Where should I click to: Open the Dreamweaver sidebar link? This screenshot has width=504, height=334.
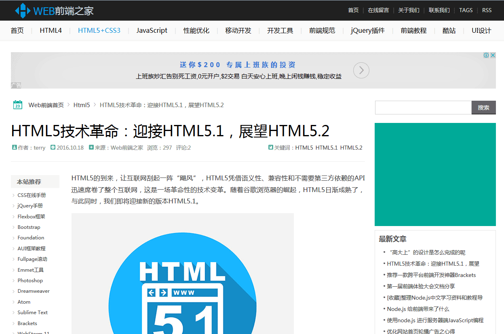[34, 291]
